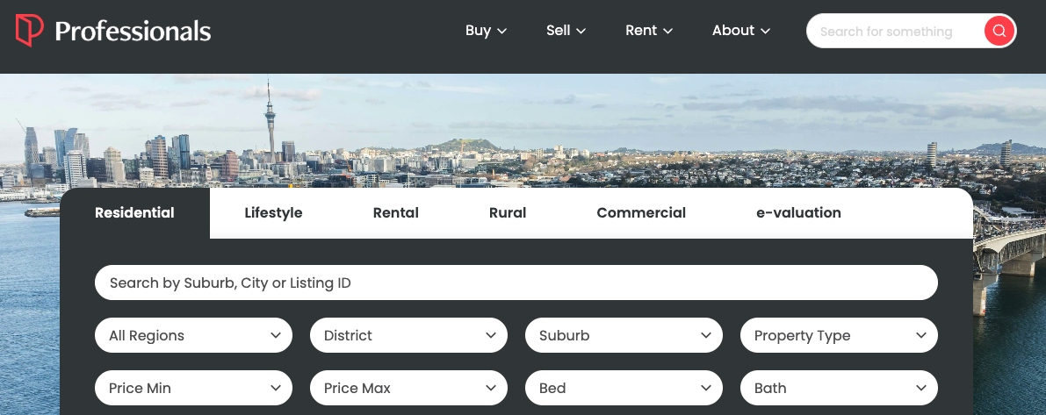This screenshot has width=1046, height=415.
Task: Open the e-valuation tab
Action: pyautogui.click(x=798, y=212)
